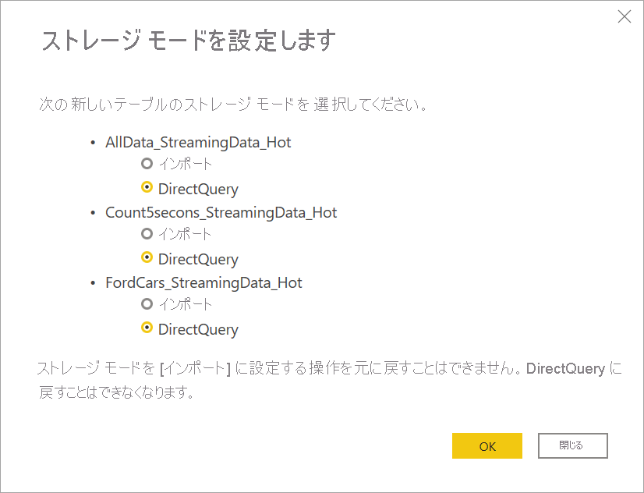Viewport: 644px width, 493px height.
Task: Click the FordCars_StreamingData_Hot table name
Action: coord(203,282)
